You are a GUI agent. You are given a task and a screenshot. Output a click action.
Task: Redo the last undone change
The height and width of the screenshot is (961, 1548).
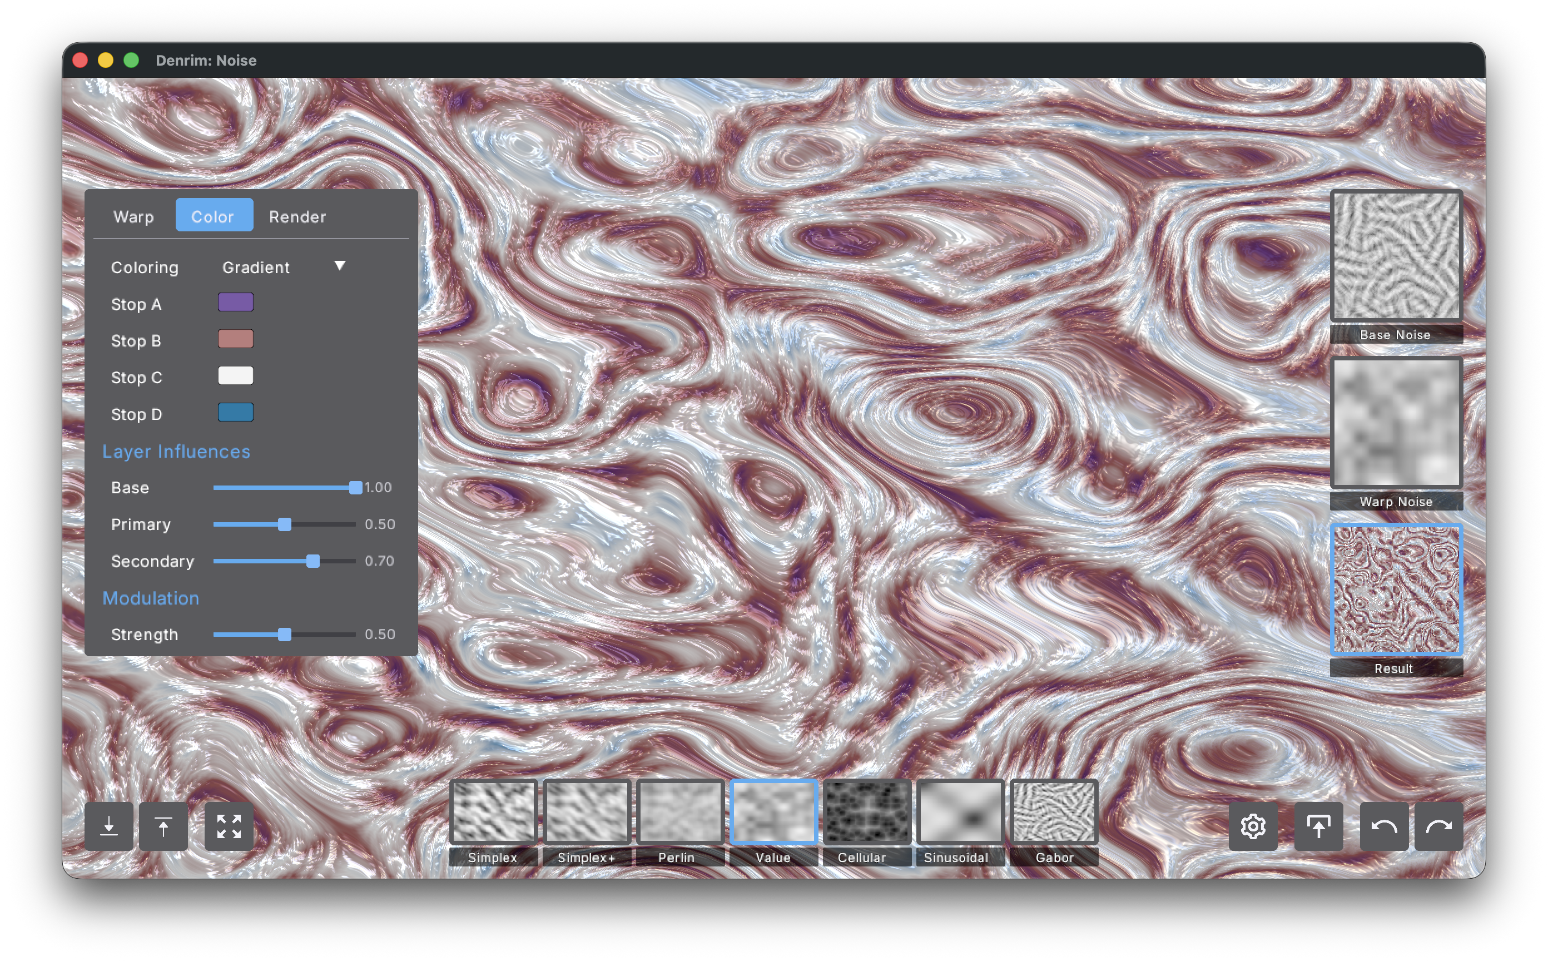pos(1440,826)
